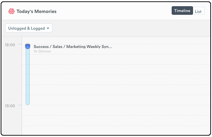Screen dimensions: 212x137
Task: Click the 13:00 time label
Action: 10,106
